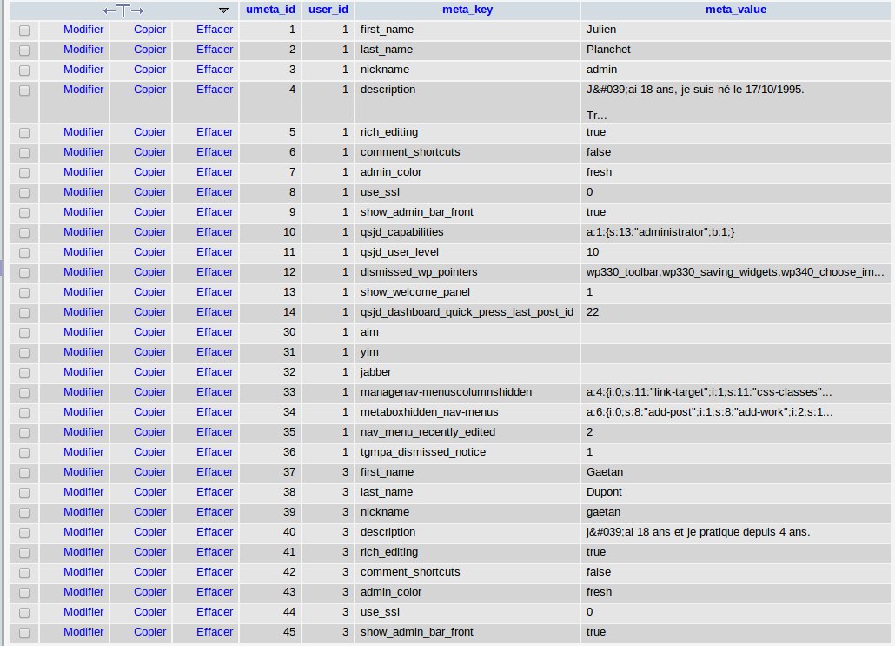This screenshot has height=646, width=895.
Task: Sort by the user_id column header
Action: coord(328,10)
